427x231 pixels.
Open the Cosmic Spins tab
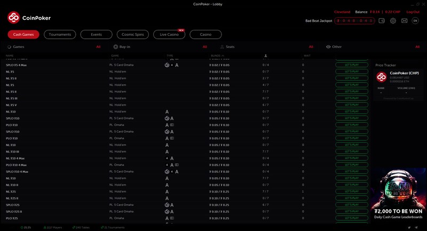132,35
